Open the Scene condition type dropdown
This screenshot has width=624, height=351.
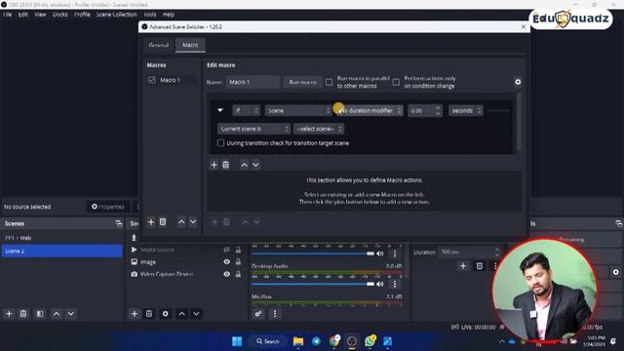pyautogui.click(x=298, y=110)
